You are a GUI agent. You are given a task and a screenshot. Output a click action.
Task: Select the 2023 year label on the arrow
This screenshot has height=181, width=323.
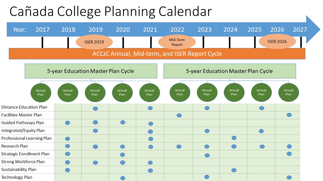(204, 30)
